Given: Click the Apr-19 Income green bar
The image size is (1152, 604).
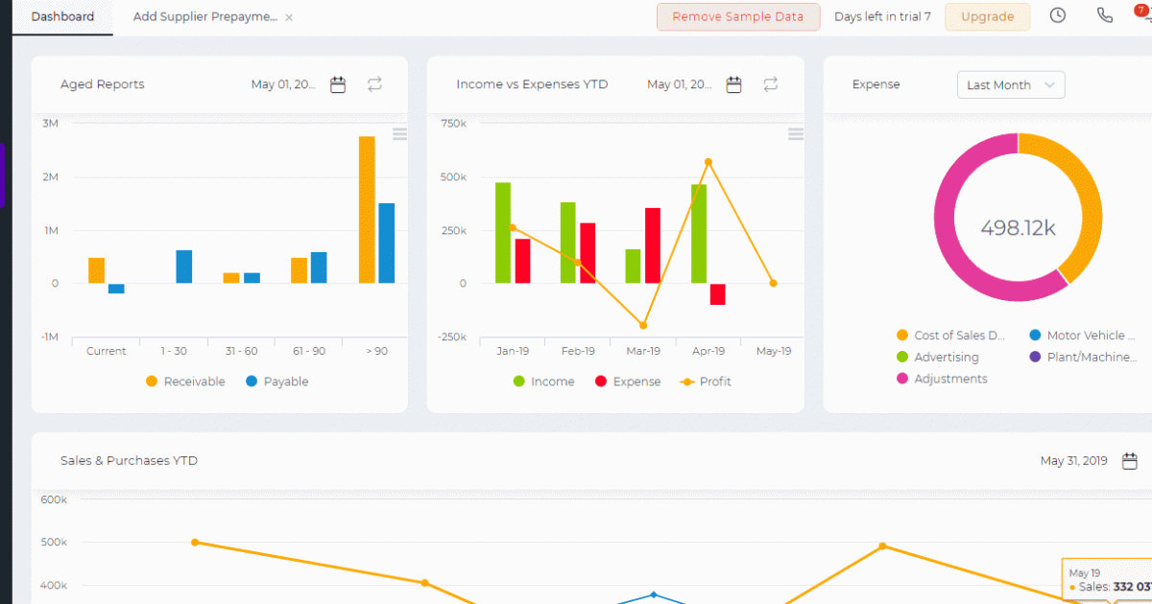Looking at the screenshot, I should [699, 234].
